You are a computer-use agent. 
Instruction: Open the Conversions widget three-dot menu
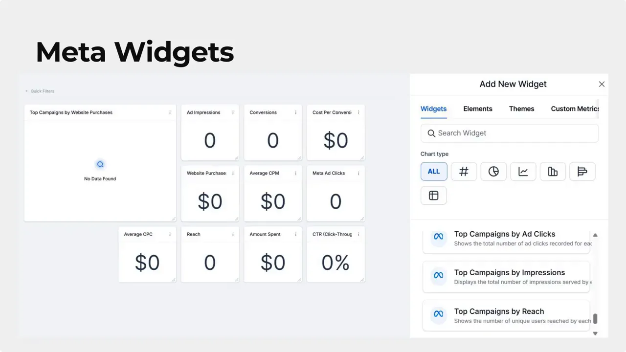pyautogui.click(x=296, y=112)
